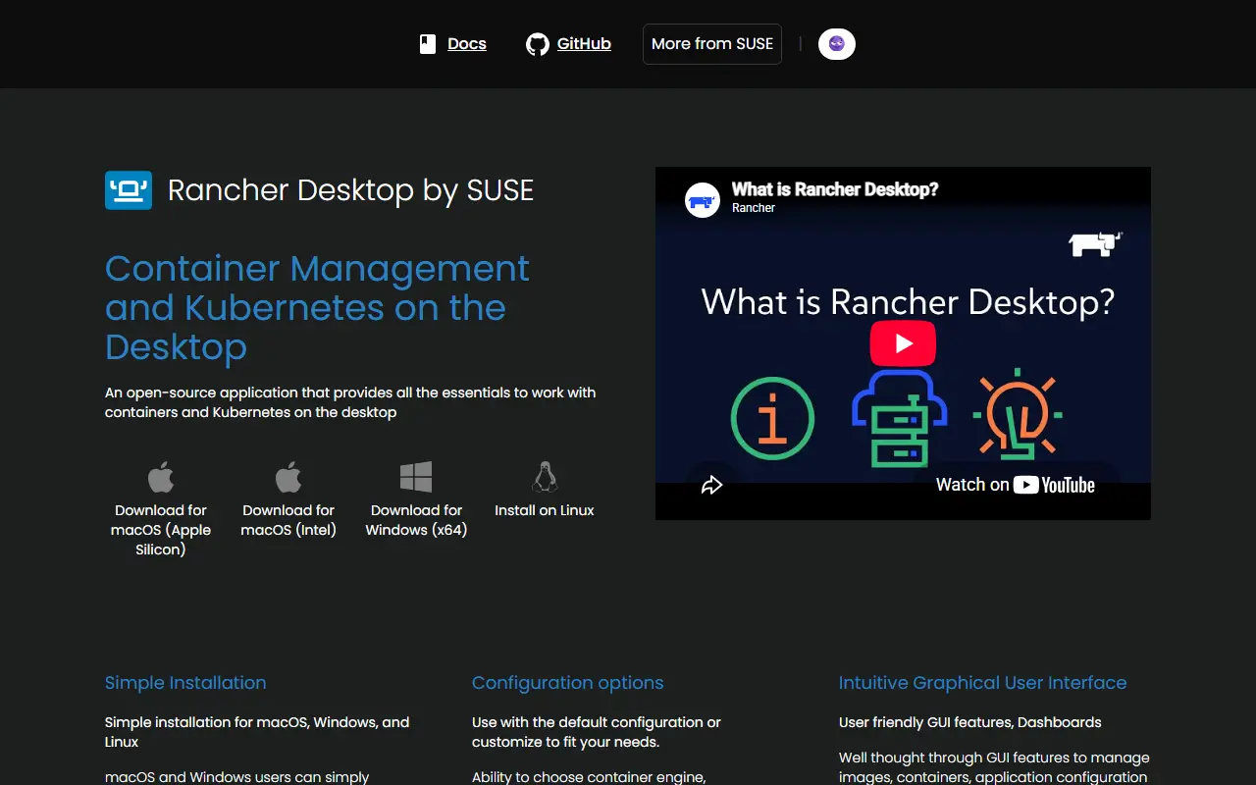Download for macOS (Apple Silicon) link

tap(161, 530)
